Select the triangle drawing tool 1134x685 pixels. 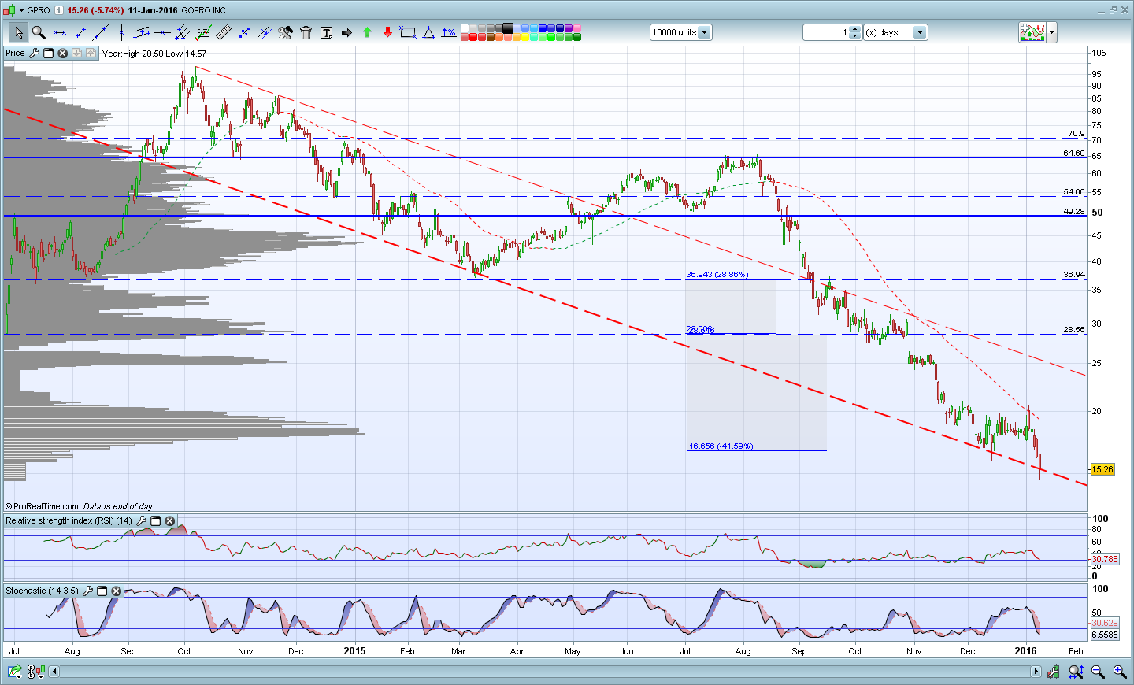pyautogui.click(x=428, y=32)
